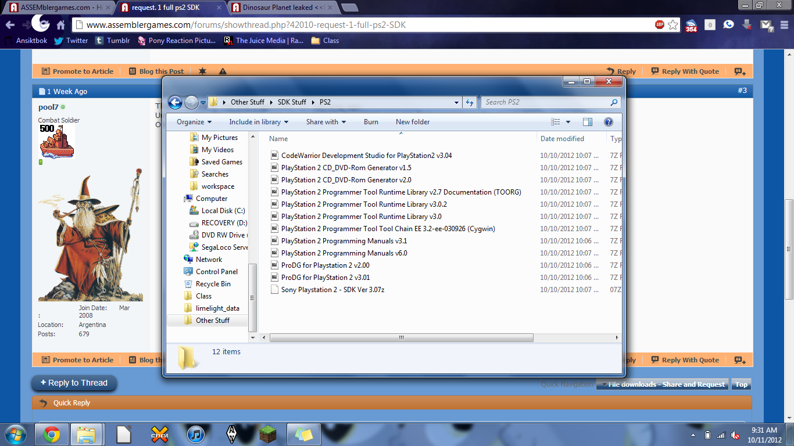Open Network in navigation pane
Viewport: 794px width, 446px height.
208,260
